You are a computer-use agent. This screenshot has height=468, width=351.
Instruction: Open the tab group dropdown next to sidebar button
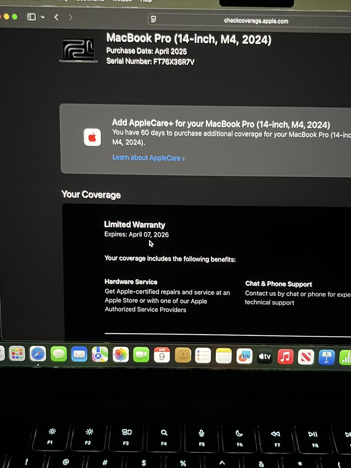click(x=42, y=17)
